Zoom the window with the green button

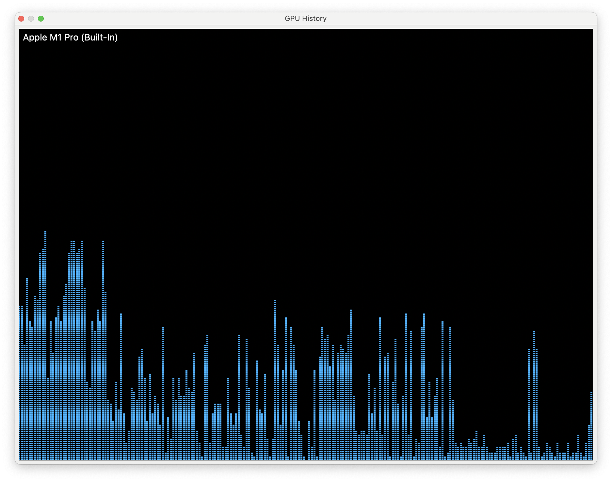point(41,19)
